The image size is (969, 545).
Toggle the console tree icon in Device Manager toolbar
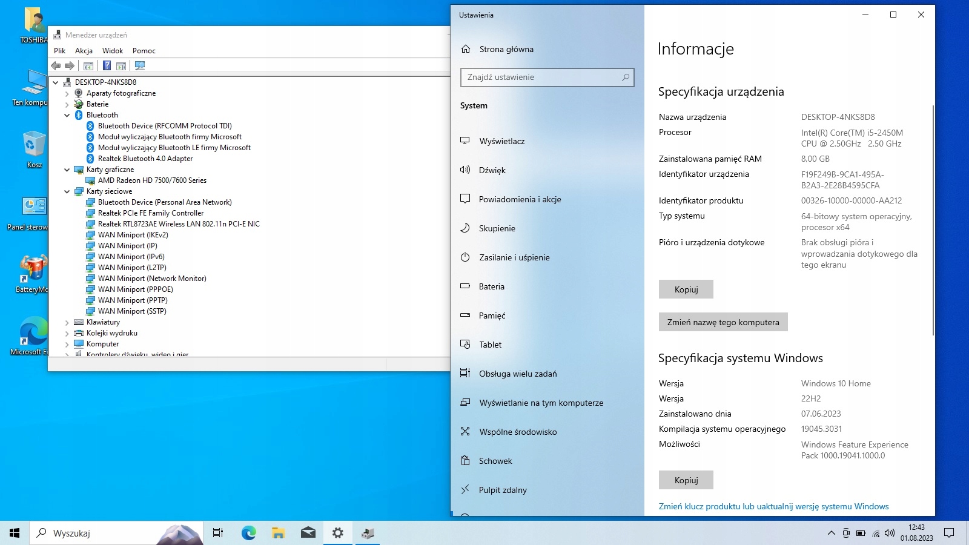88,65
